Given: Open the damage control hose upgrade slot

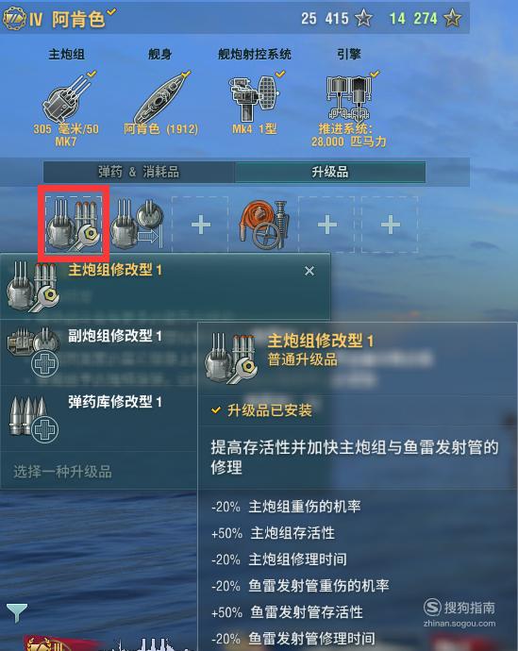Looking at the screenshot, I should click(x=263, y=225).
